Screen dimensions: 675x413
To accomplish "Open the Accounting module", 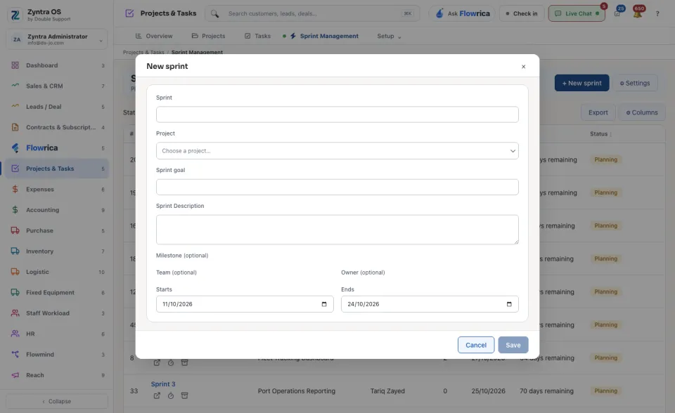I will click(57, 210).
